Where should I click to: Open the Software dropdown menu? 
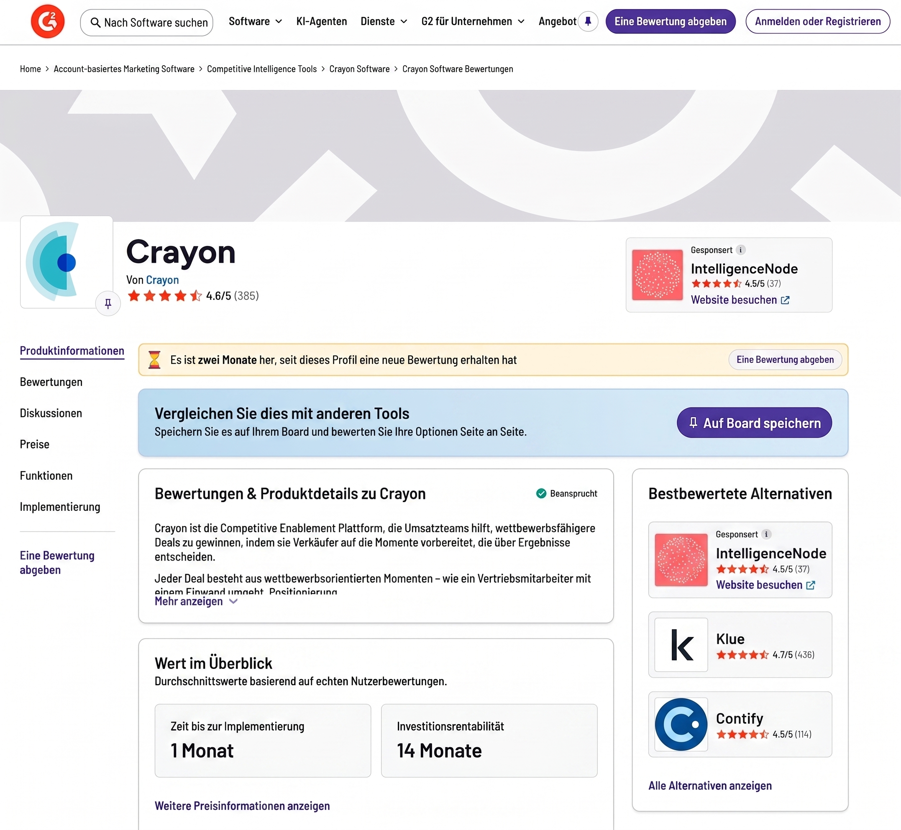(255, 21)
